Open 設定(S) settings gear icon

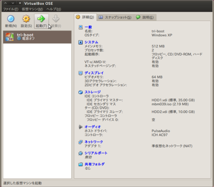26,19
